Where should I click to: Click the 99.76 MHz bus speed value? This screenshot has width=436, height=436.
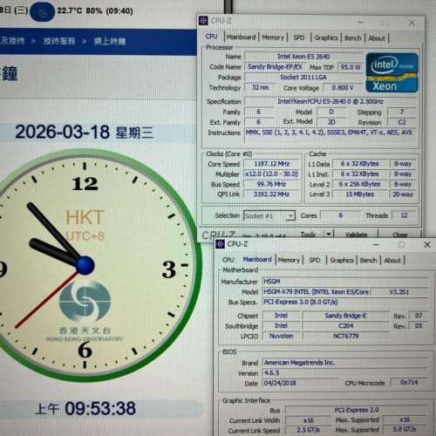pos(271,184)
